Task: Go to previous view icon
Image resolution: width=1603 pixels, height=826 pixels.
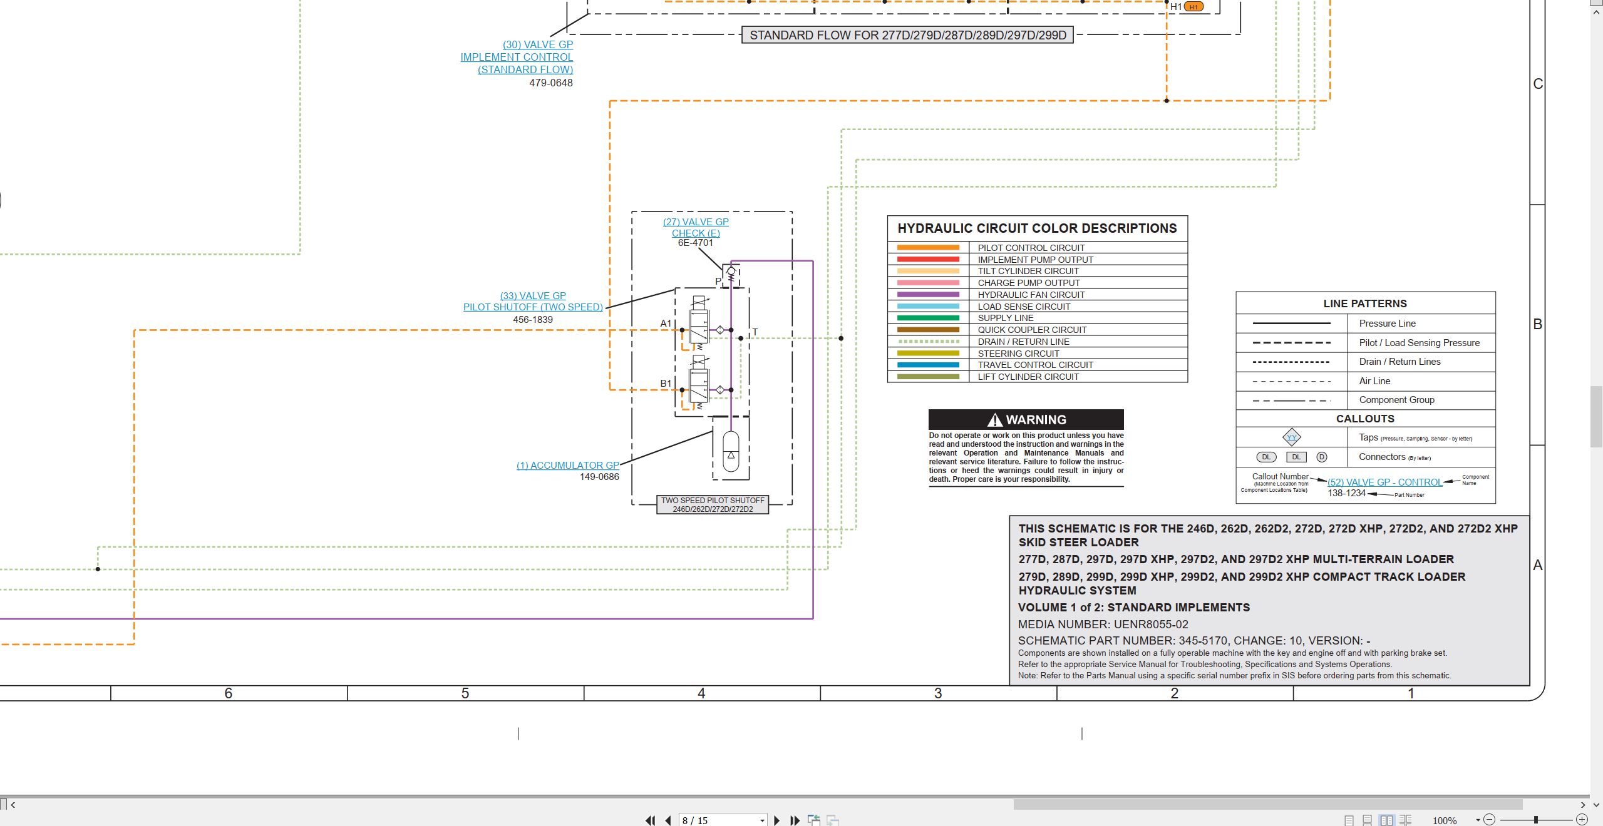Action: pos(814,820)
